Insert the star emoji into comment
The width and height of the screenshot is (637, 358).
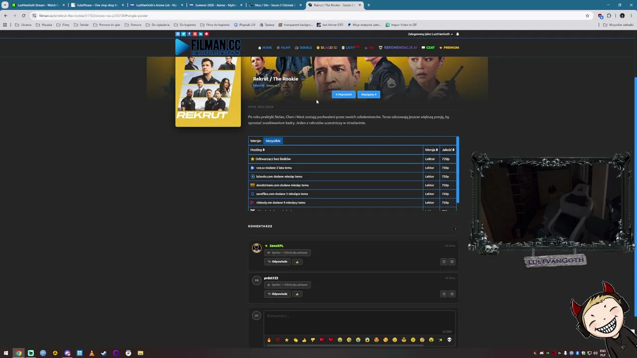[287, 340]
